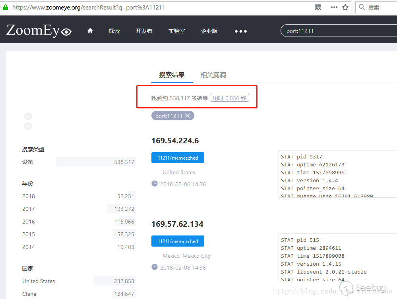Bookmark this page with the star icon
This screenshot has width=397, height=299.
pos(345,7)
